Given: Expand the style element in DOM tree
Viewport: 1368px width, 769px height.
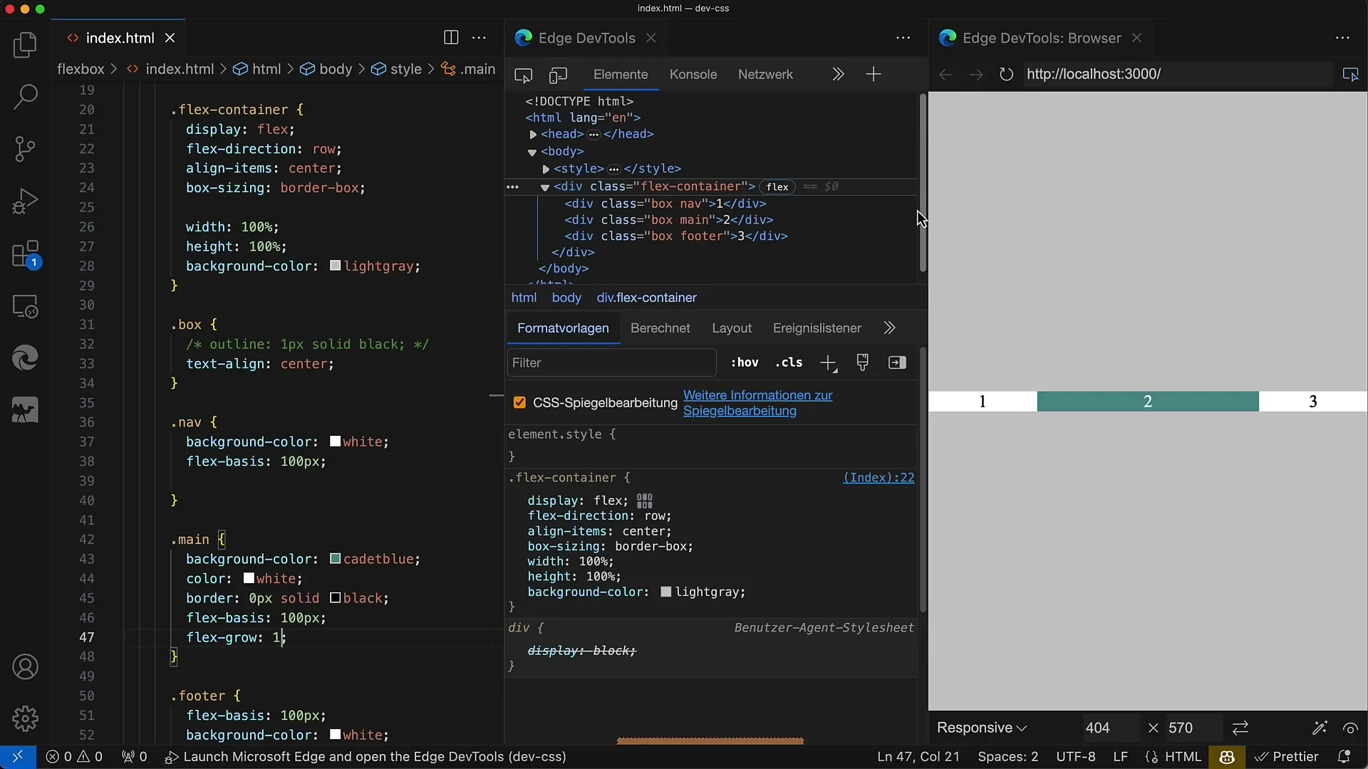Looking at the screenshot, I should pos(546,169).
